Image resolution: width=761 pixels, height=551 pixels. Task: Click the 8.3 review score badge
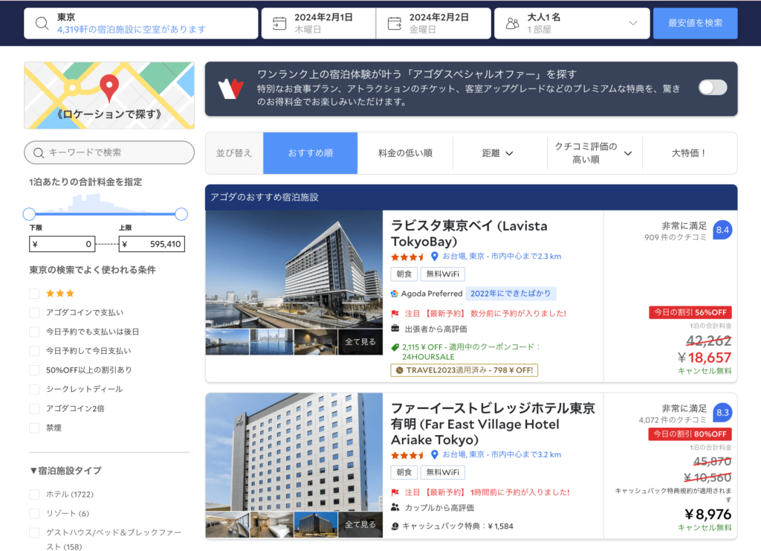tap(722, 413)
